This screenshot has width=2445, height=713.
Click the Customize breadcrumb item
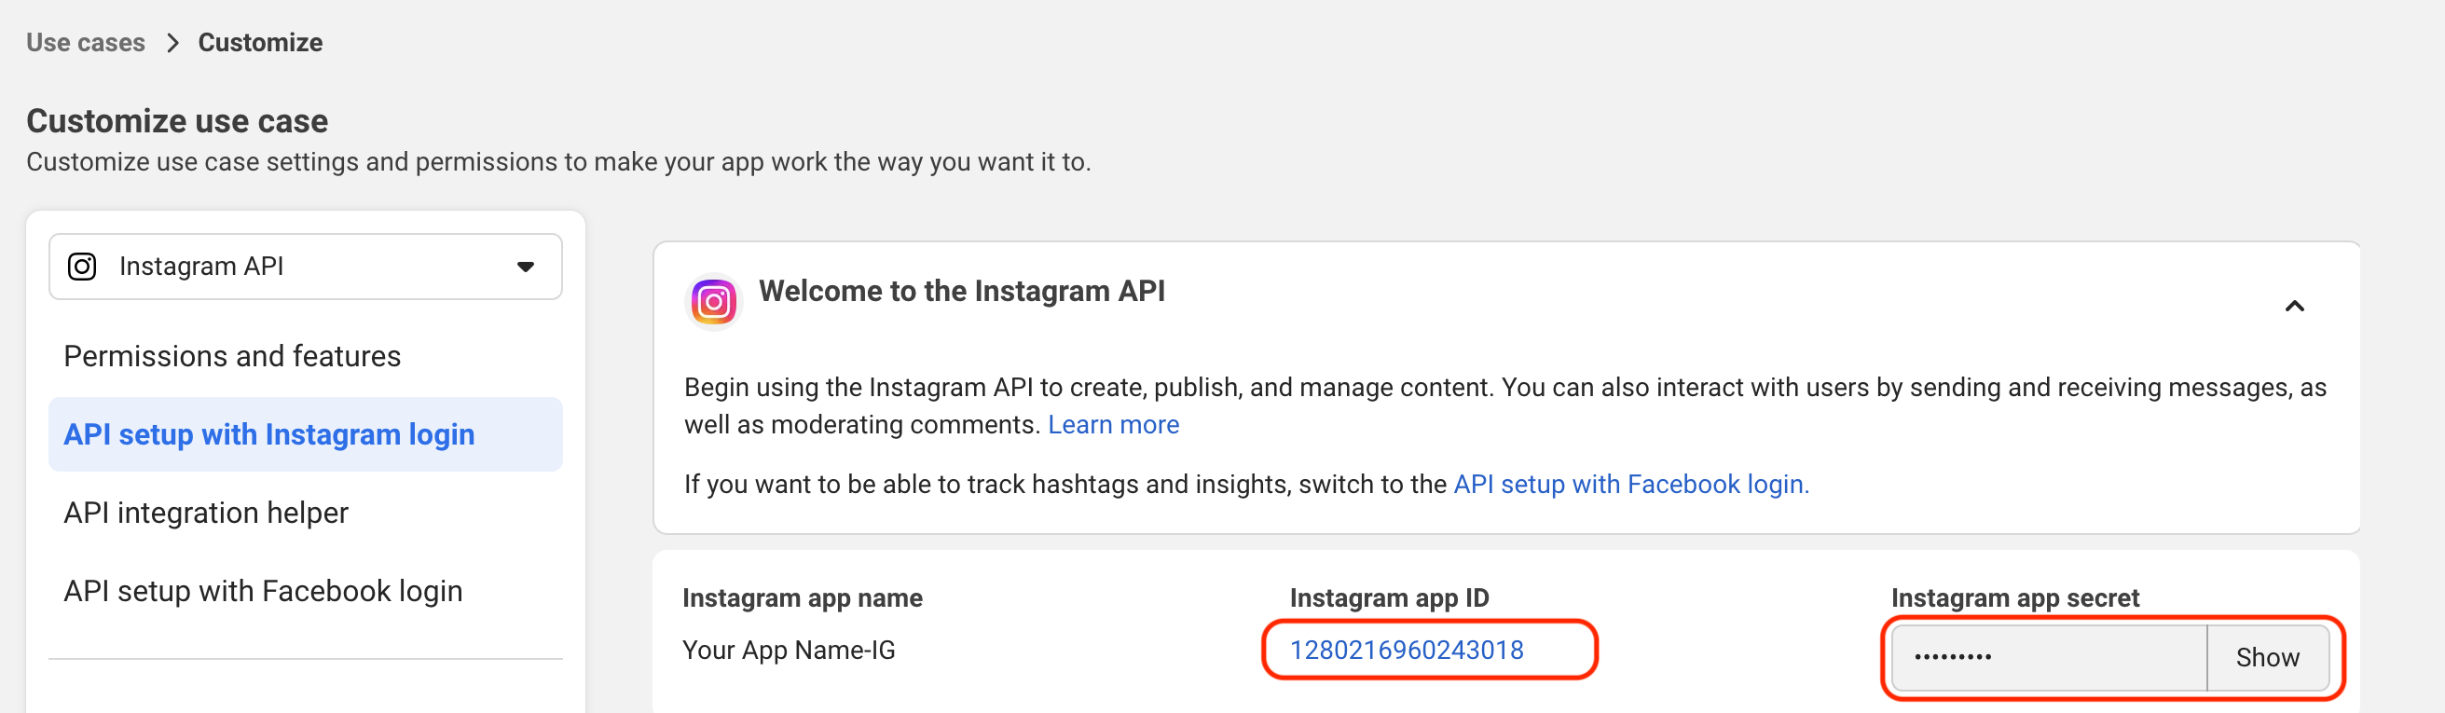[260, 43]
